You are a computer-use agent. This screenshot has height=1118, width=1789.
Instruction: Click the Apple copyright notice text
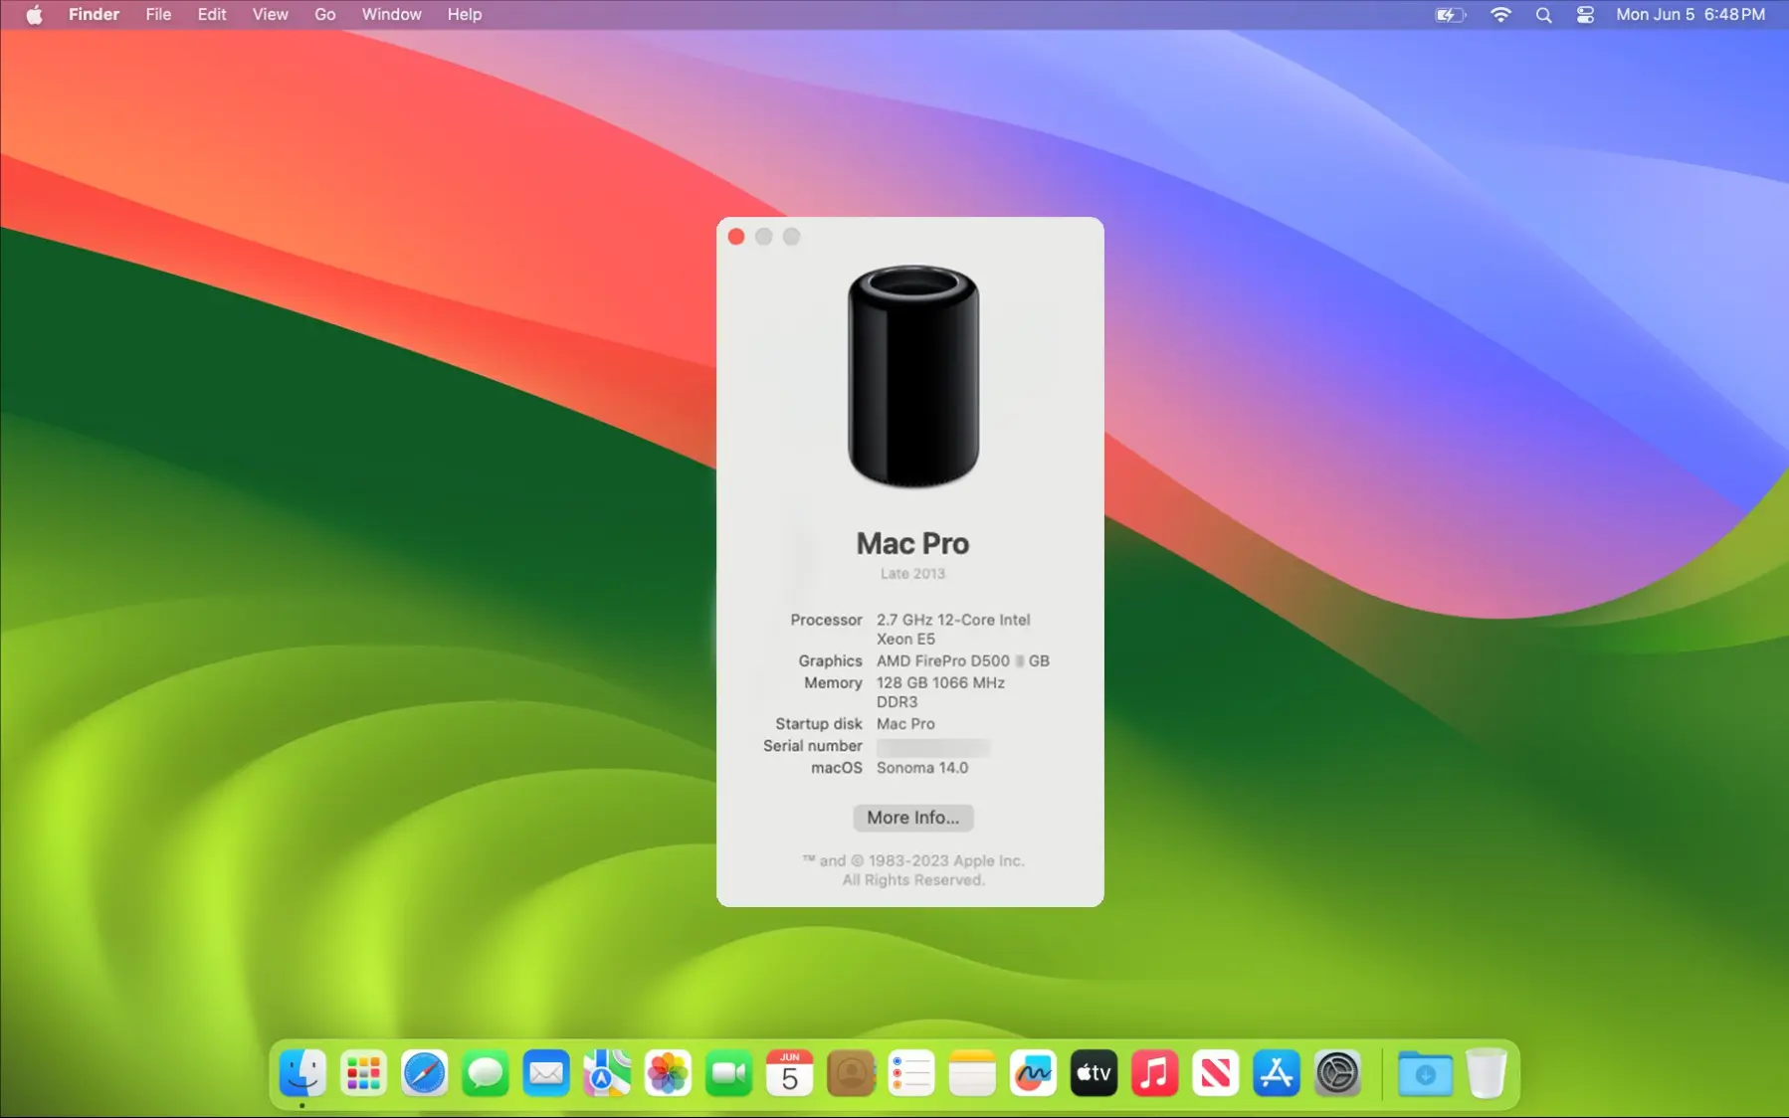click(x=912, y=870)
